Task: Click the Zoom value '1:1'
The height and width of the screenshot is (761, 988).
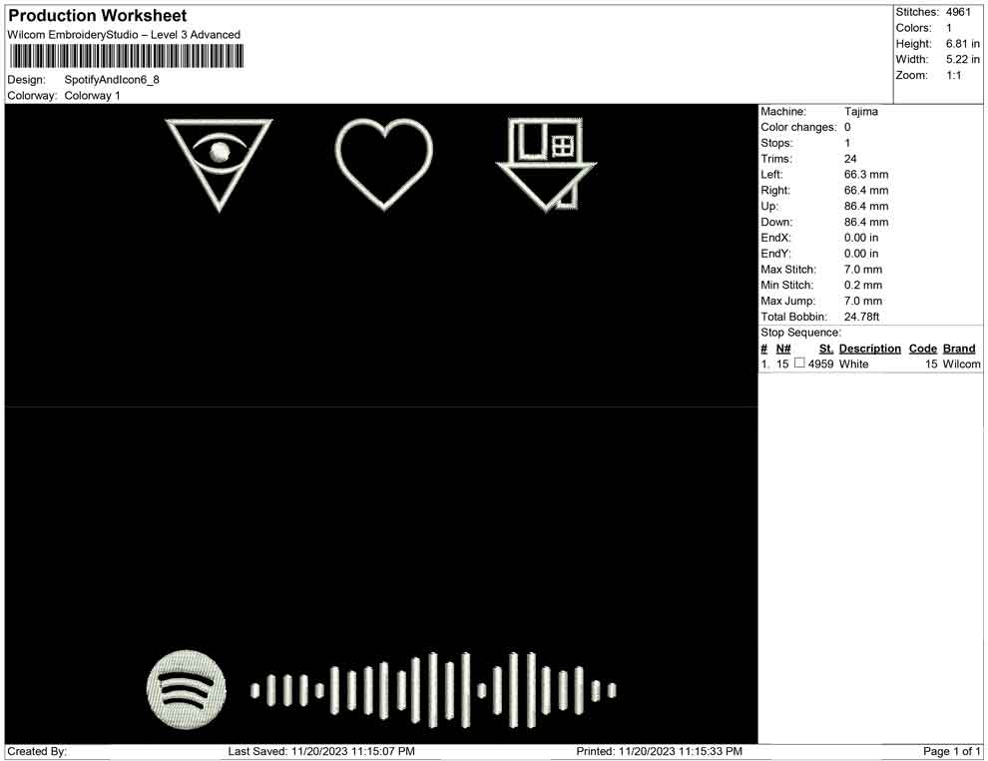Action: pos(953,75)
